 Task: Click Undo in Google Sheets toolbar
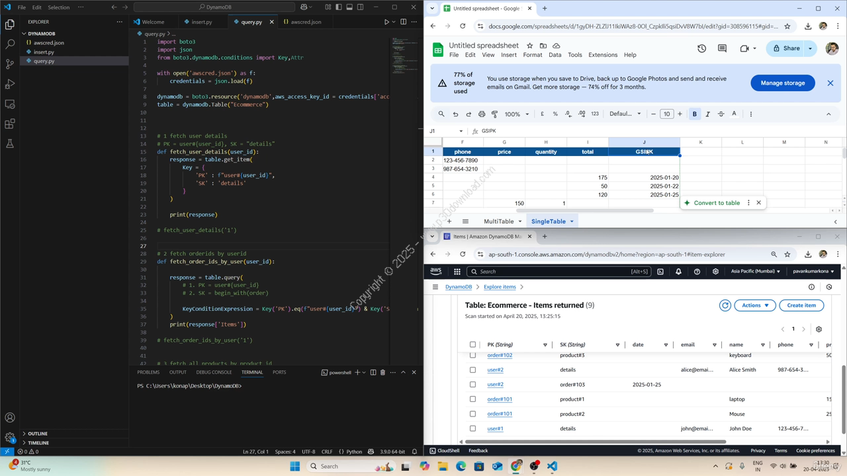455,114
